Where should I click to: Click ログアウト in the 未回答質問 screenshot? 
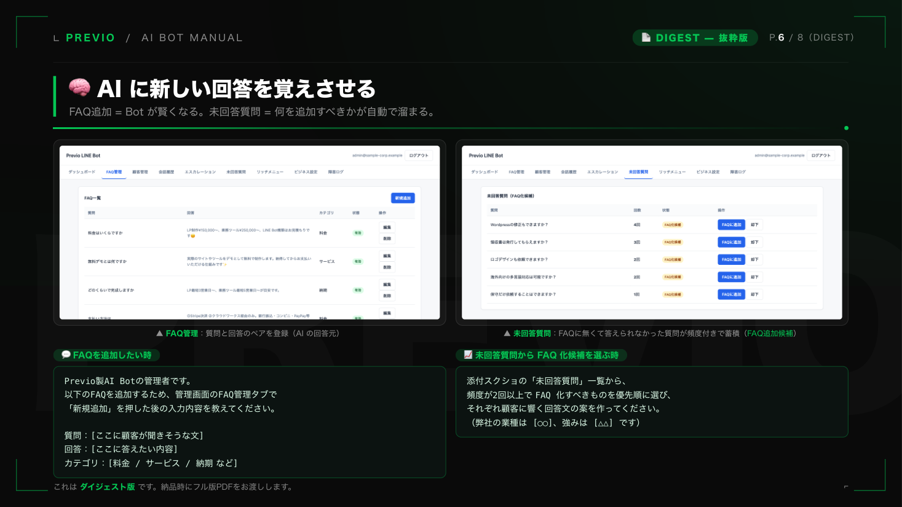(x=821, y=155)
